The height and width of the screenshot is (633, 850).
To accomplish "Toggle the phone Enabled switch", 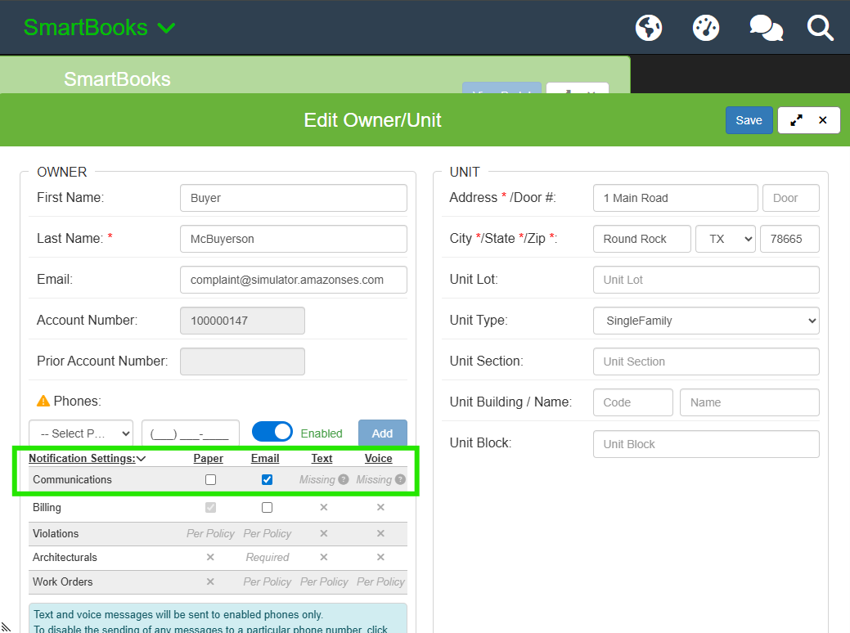I will point(272,433).
